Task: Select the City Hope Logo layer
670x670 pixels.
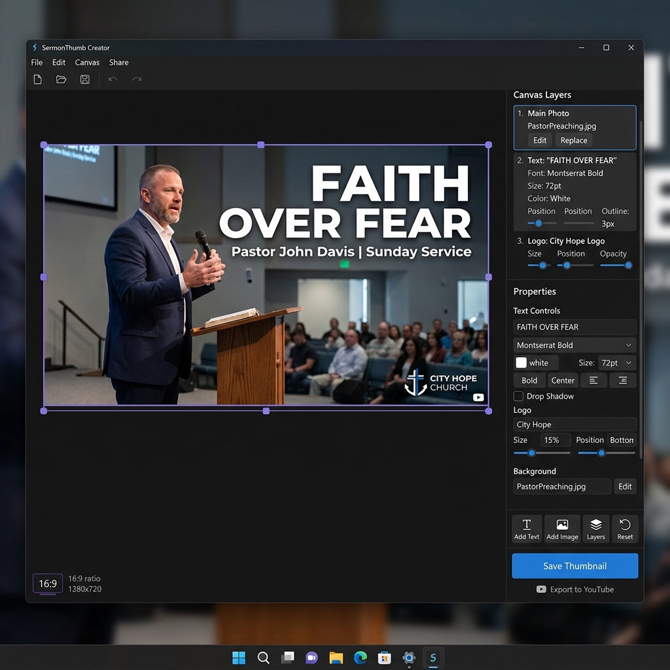Action: (574, 253)
